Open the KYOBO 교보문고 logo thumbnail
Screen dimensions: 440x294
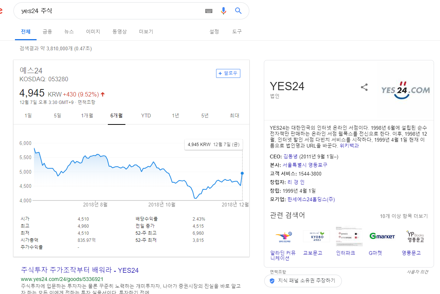(x=316, y=236)
